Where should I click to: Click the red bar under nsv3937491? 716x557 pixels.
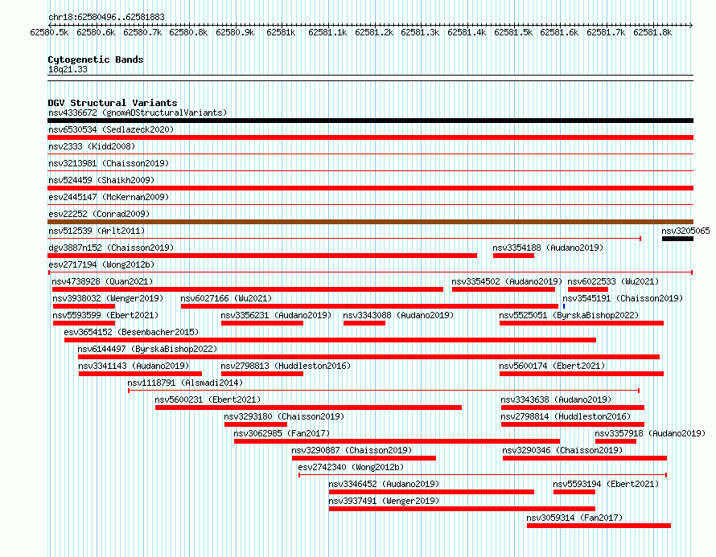pyautogui.click(x=462, y=509)
